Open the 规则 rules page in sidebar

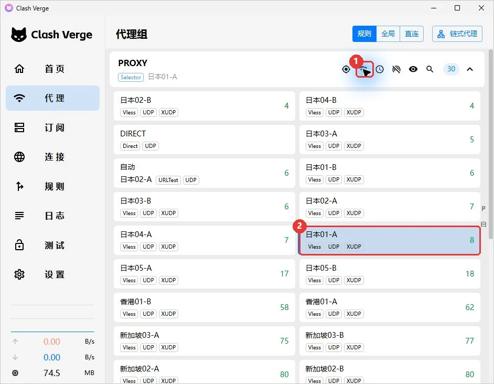tap(52, 186)
